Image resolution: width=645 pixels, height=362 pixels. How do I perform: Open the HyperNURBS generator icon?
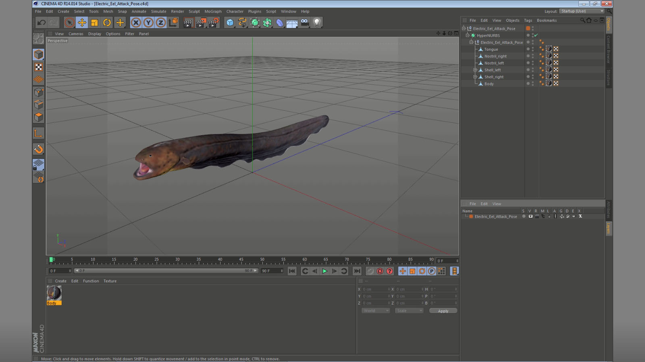(255, 23)
